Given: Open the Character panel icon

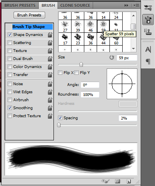Looking at the screenshot, I should (148, 50).
